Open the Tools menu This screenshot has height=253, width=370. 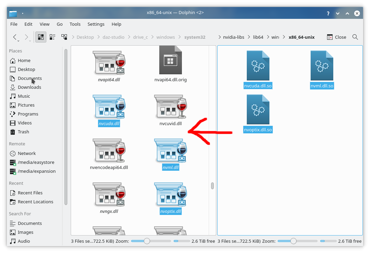coord(75,24)
